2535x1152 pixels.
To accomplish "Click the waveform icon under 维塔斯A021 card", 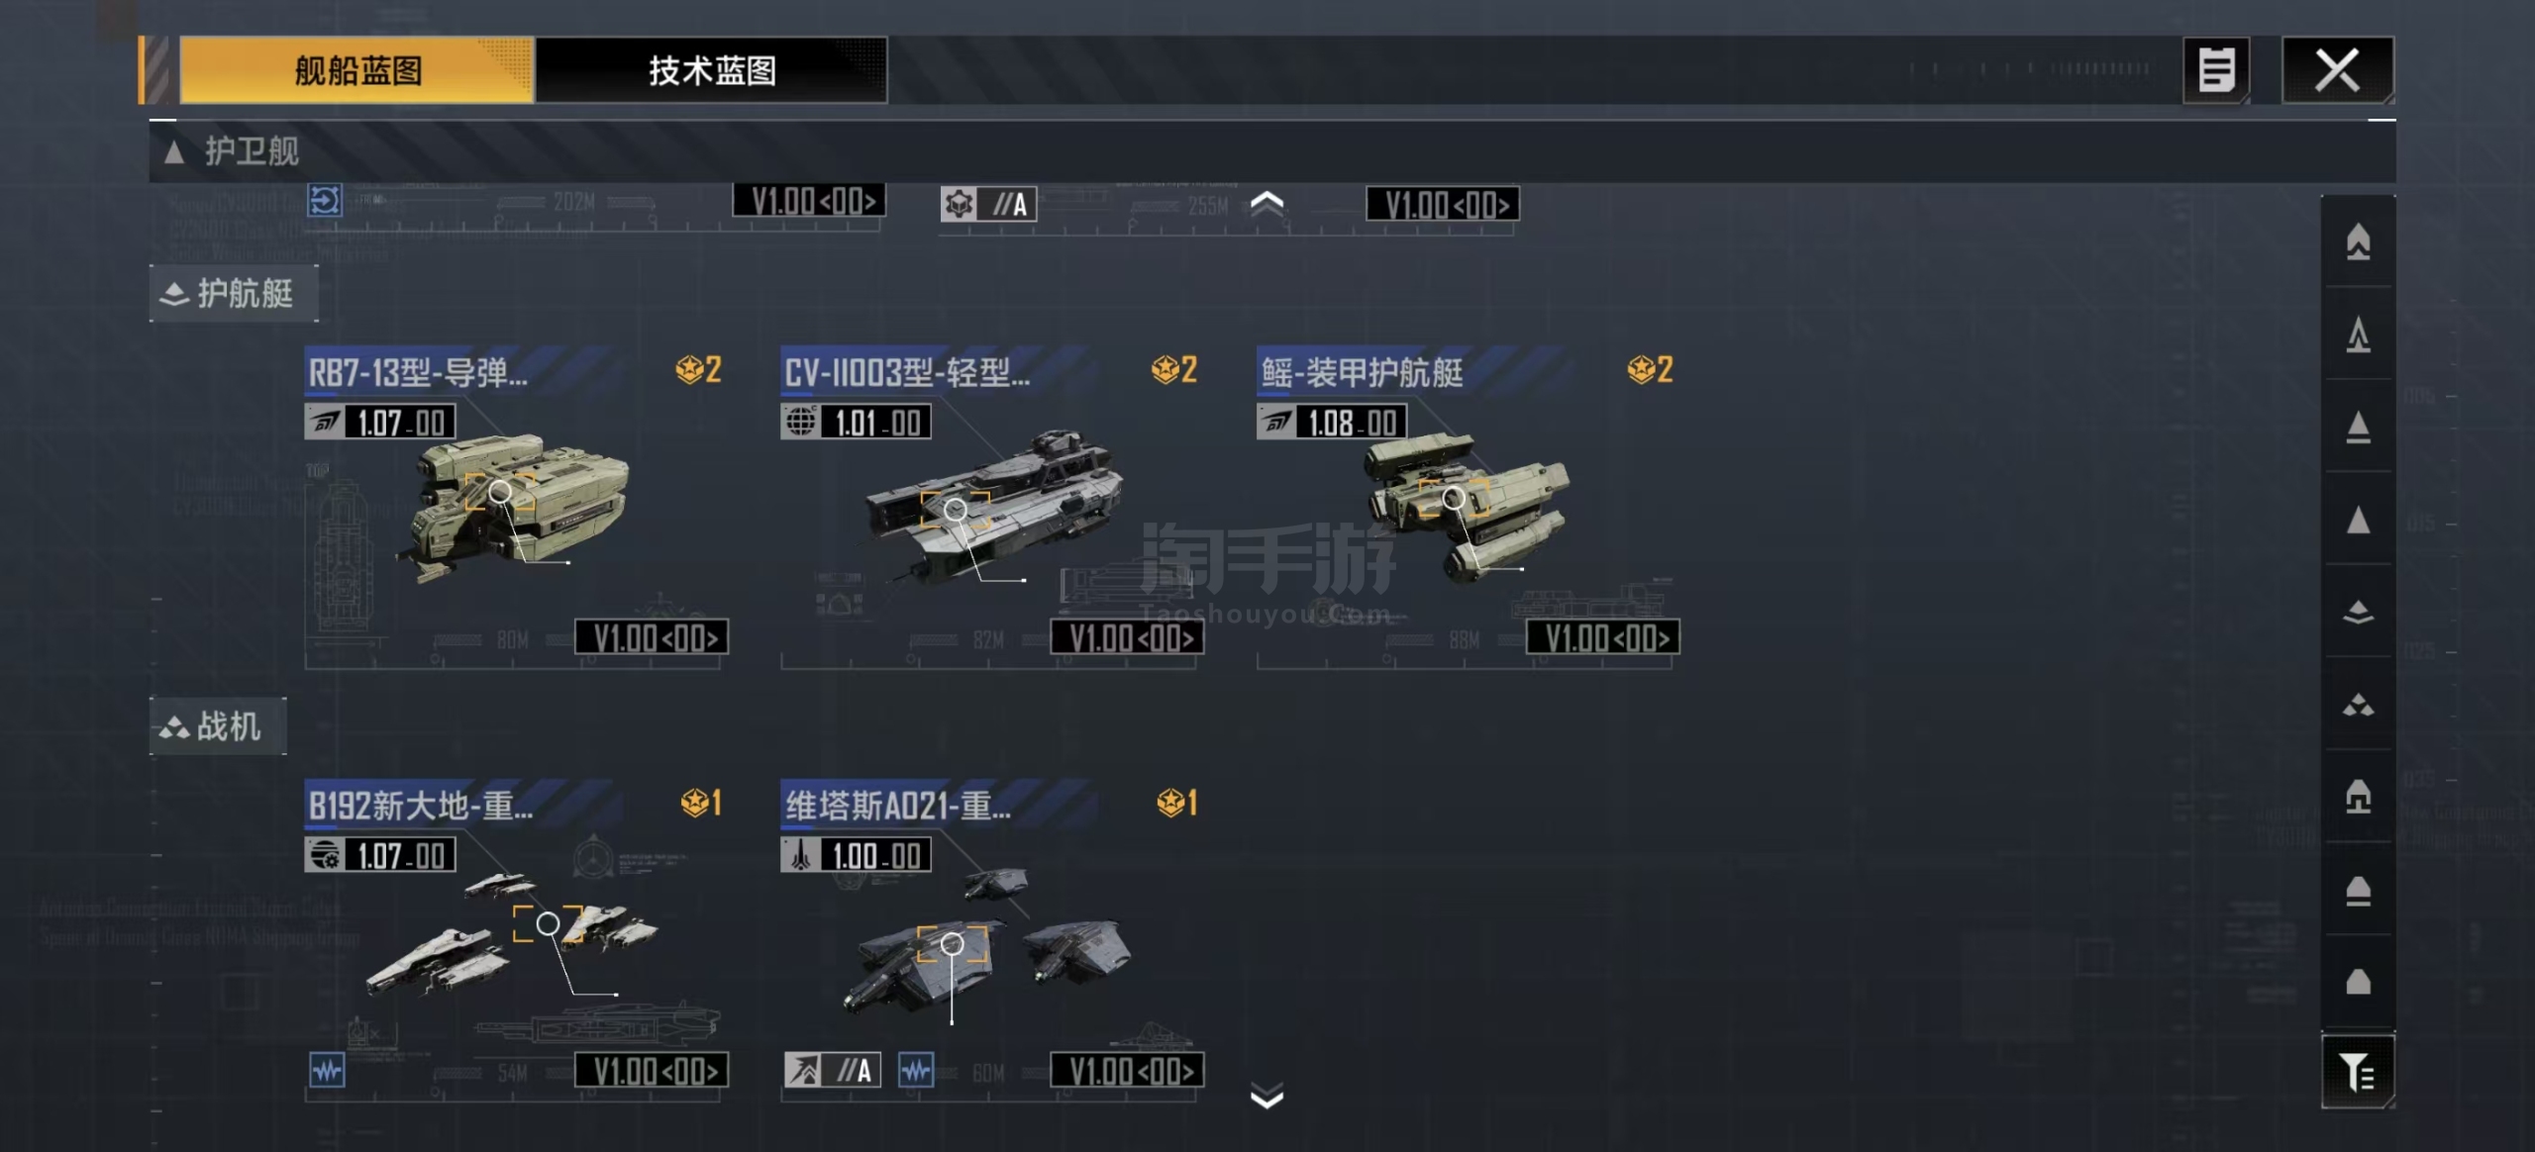I will tap(916, 1070).
